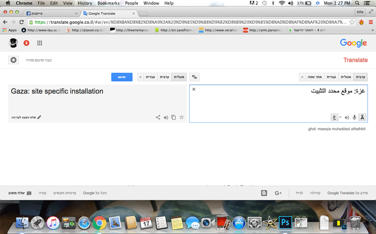The image size is (376, 234).
Task: Open Chrome menu hamburger icon
Action: (371, 22)
